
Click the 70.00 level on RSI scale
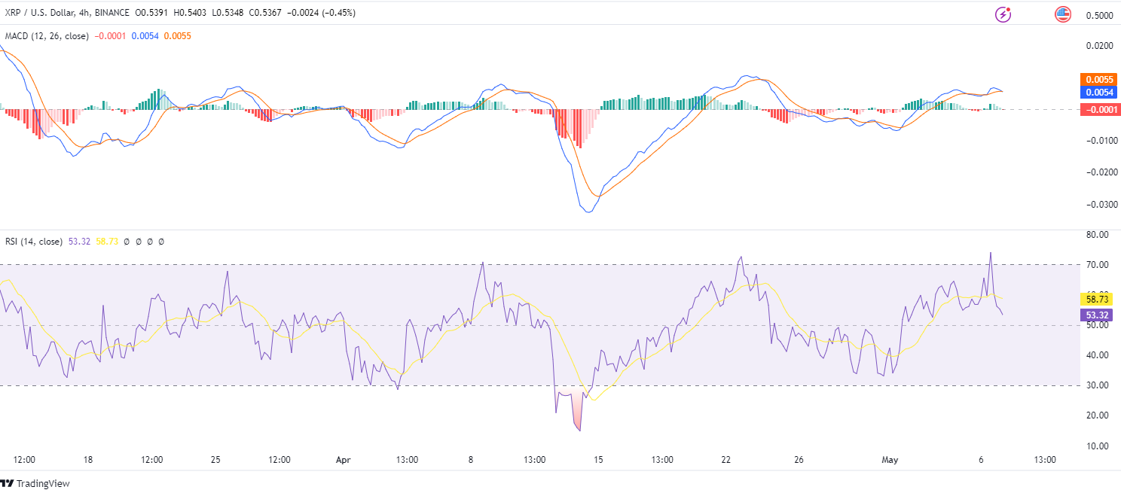coord(1097,265)
